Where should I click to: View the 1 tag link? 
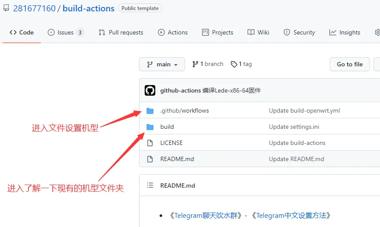pos(241,64)
